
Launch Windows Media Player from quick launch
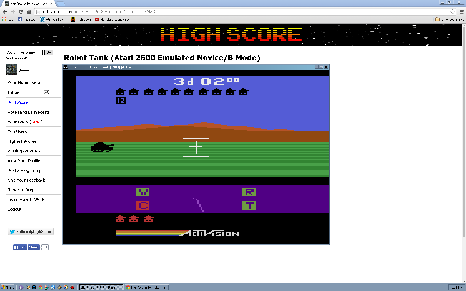66,287
